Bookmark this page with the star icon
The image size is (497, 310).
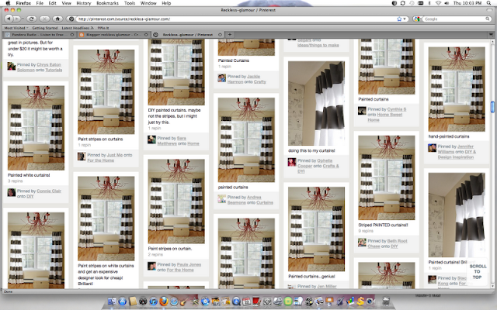(x=399, y=19)
